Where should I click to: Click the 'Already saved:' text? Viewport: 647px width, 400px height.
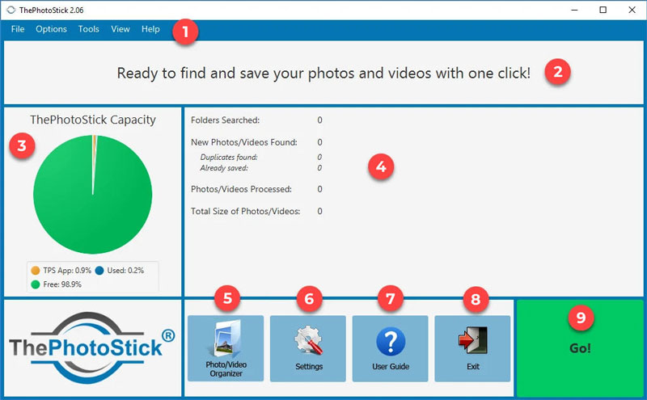224,168
